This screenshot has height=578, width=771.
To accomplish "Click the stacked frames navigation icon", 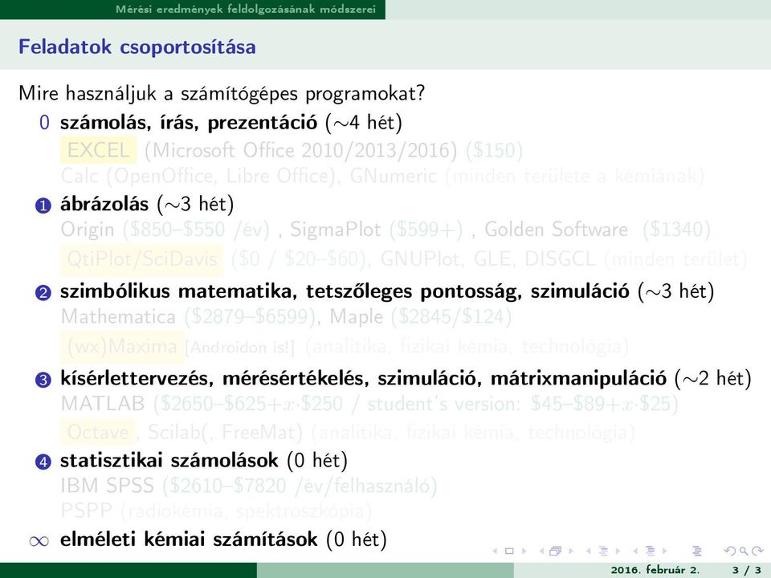I will coord(555,551).
